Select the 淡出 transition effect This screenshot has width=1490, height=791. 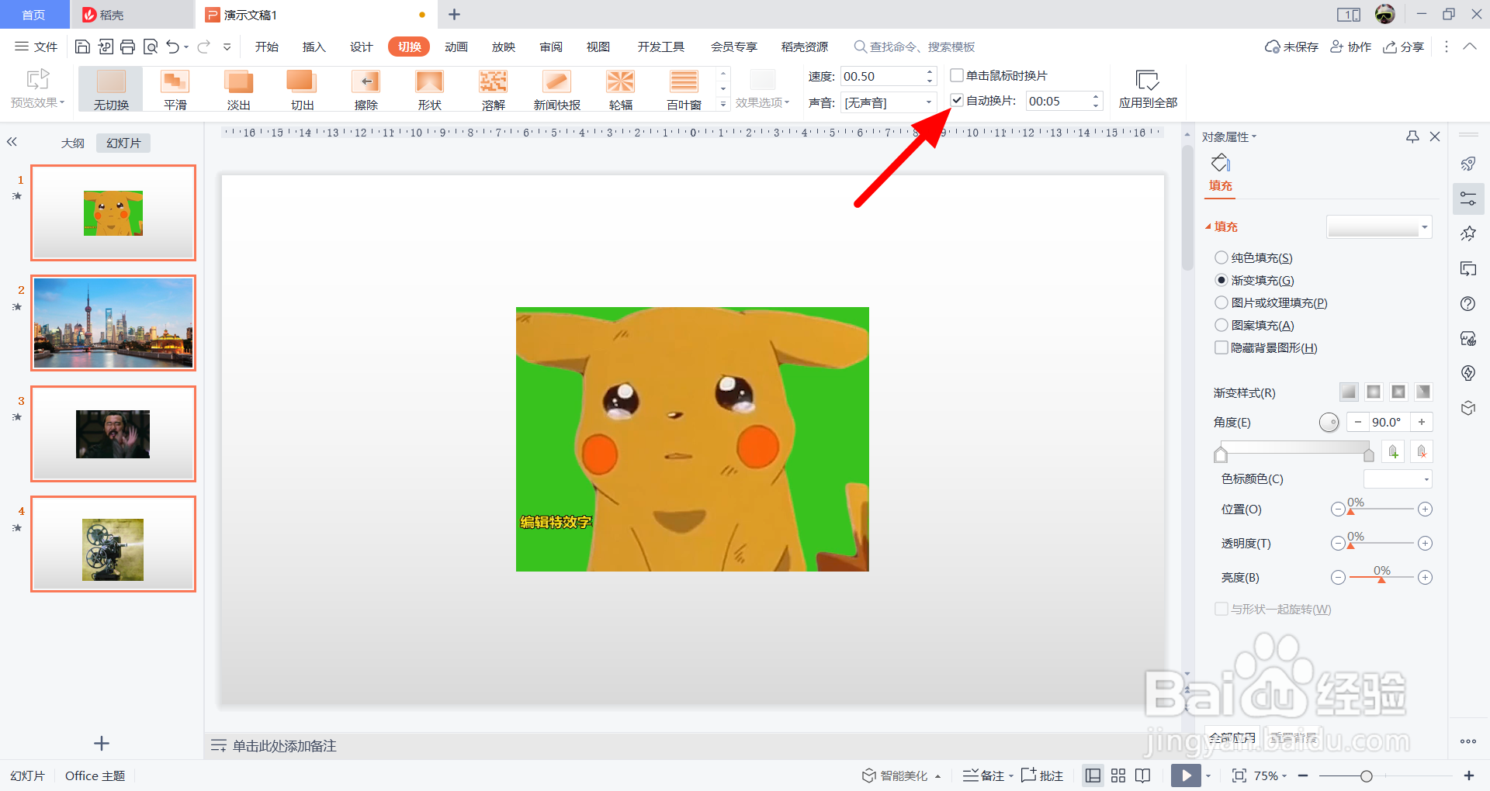click(239, 90)
